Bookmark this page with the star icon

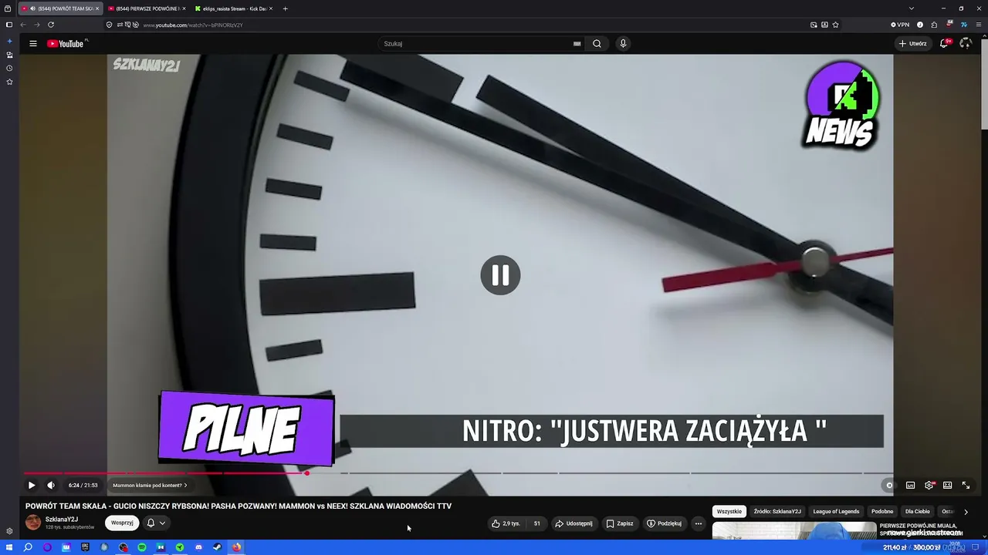pos(836,25)
